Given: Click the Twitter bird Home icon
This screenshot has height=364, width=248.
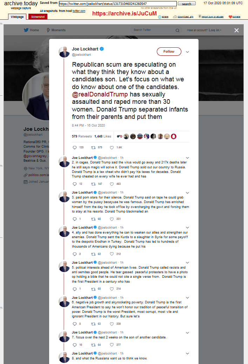Looking at the screenshot, I should [26, 30].
